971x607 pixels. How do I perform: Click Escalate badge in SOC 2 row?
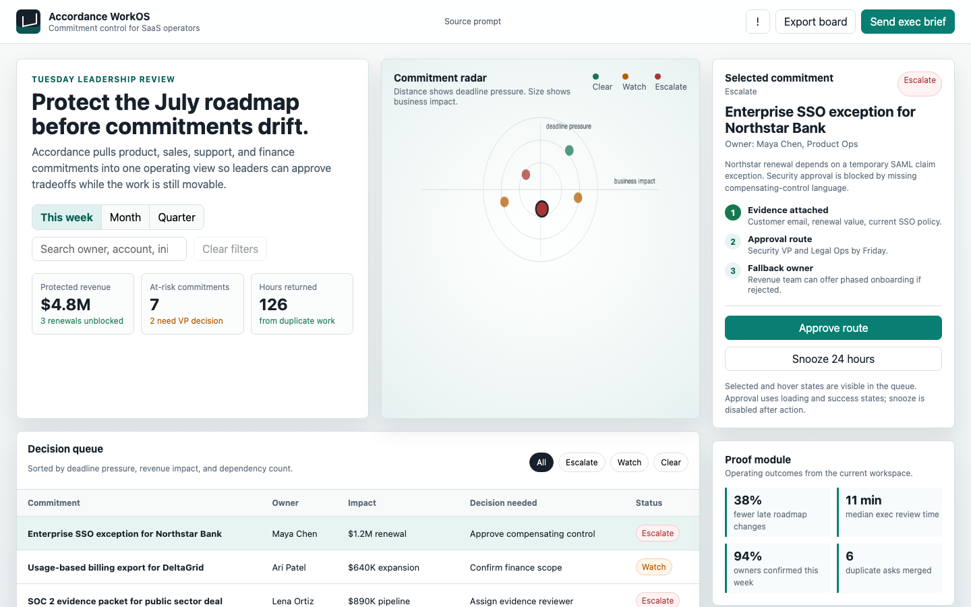point(657,600)
